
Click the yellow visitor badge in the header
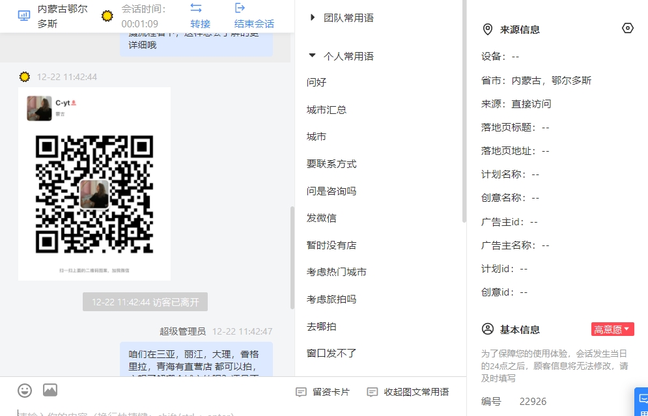[x=107, y=16]
